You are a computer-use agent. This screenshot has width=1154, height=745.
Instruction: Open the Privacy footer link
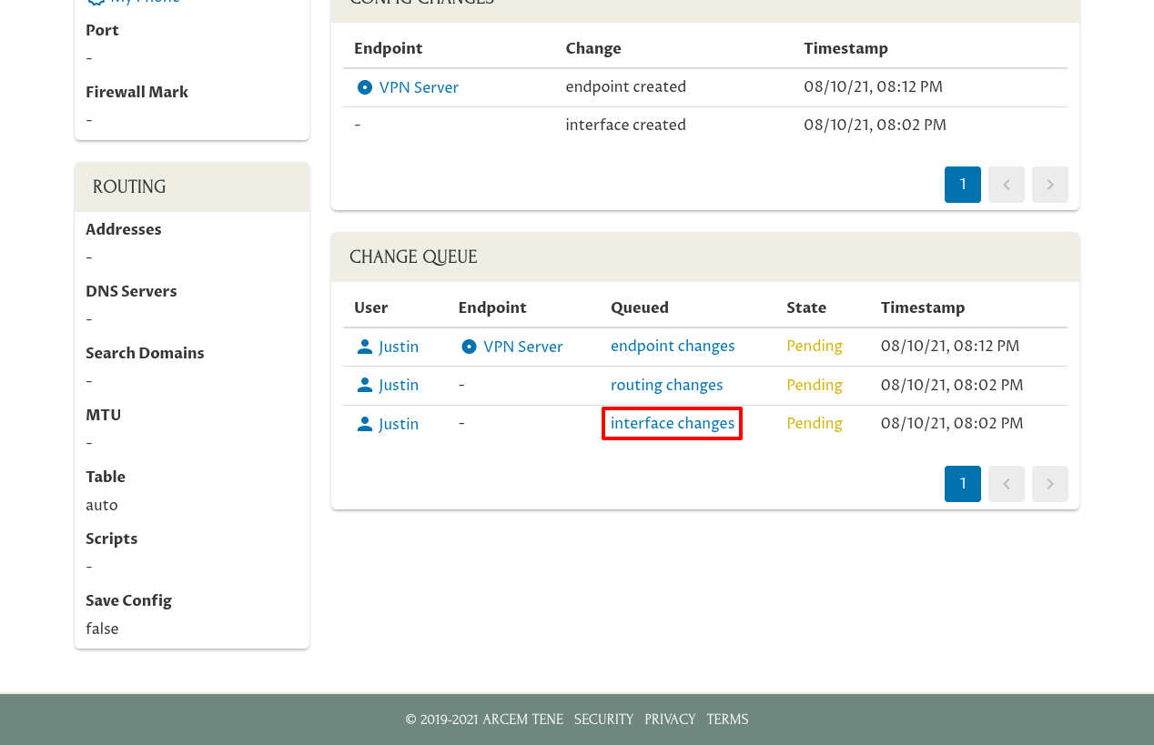point(670,720)
